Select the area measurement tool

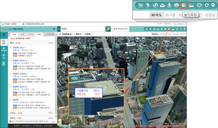click(x=177, y=29)
